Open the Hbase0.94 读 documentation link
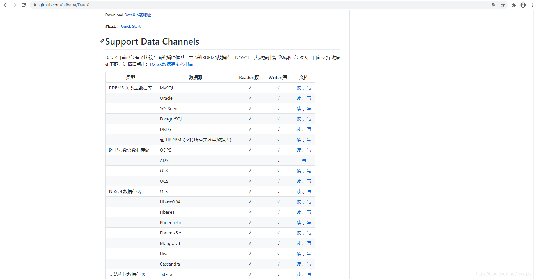 coord(299,202)
